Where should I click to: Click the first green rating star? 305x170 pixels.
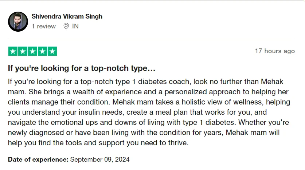tap(13, 51)
